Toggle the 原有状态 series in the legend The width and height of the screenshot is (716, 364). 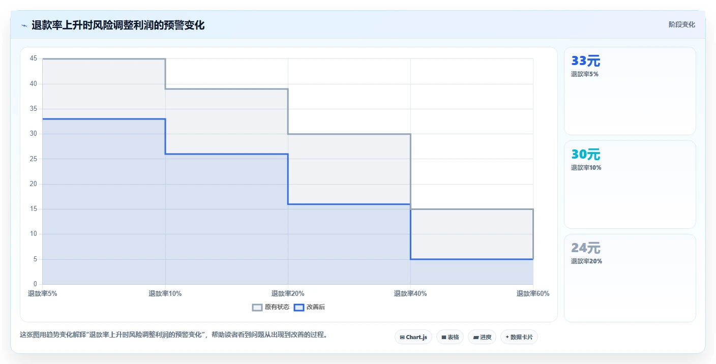[271, 307]
